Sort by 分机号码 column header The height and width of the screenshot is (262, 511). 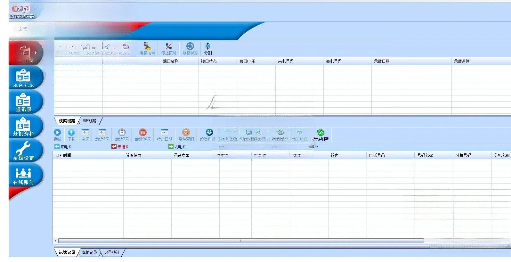click(x=472, y=155)
